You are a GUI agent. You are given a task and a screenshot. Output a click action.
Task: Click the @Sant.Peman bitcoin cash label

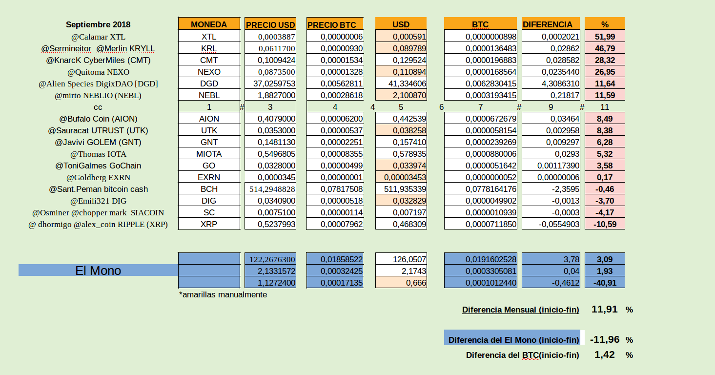coord(98,189)
